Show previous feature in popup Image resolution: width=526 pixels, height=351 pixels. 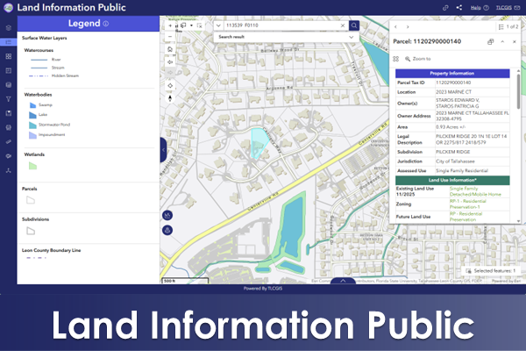396,27
